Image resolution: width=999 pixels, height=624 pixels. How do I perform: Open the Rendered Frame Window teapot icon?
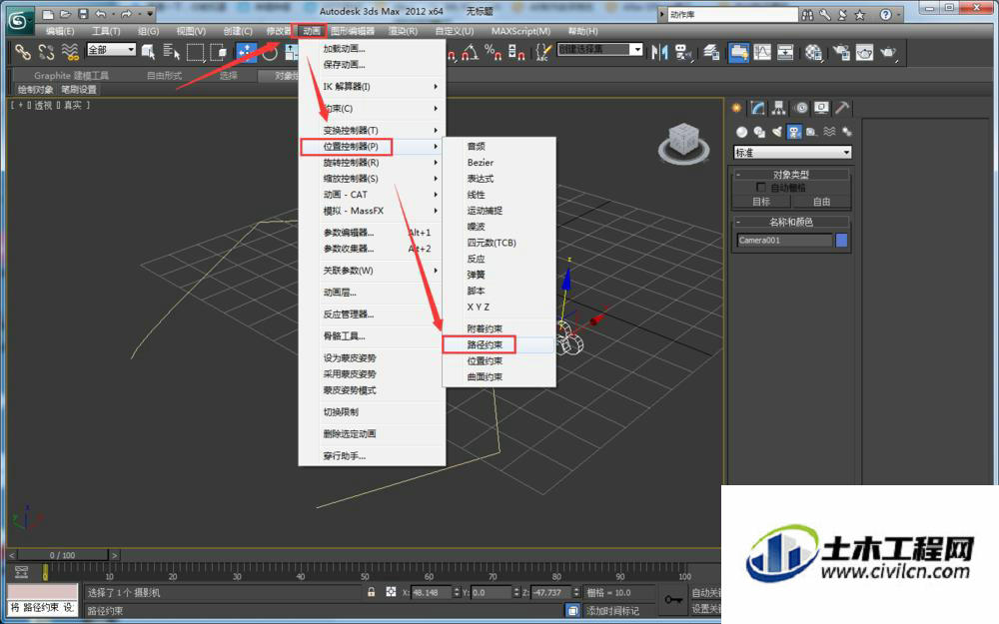pyautogui.click(x=864, y=52)
